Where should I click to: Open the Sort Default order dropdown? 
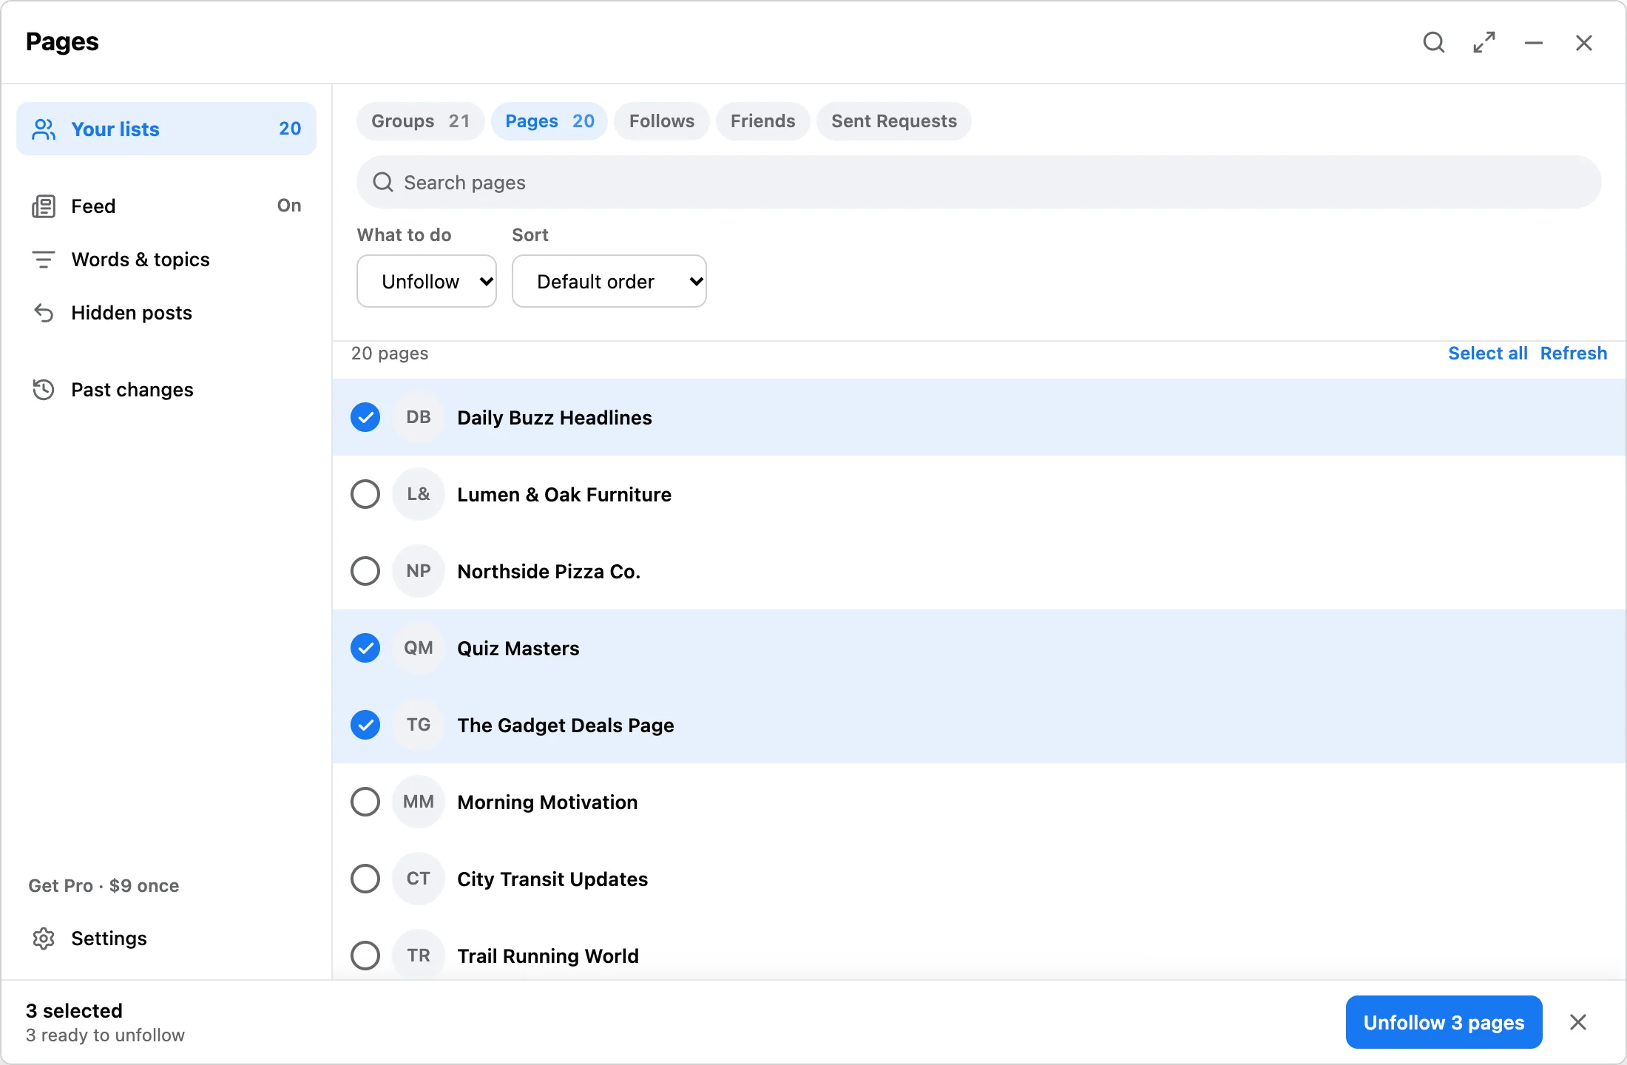point(609,281)
